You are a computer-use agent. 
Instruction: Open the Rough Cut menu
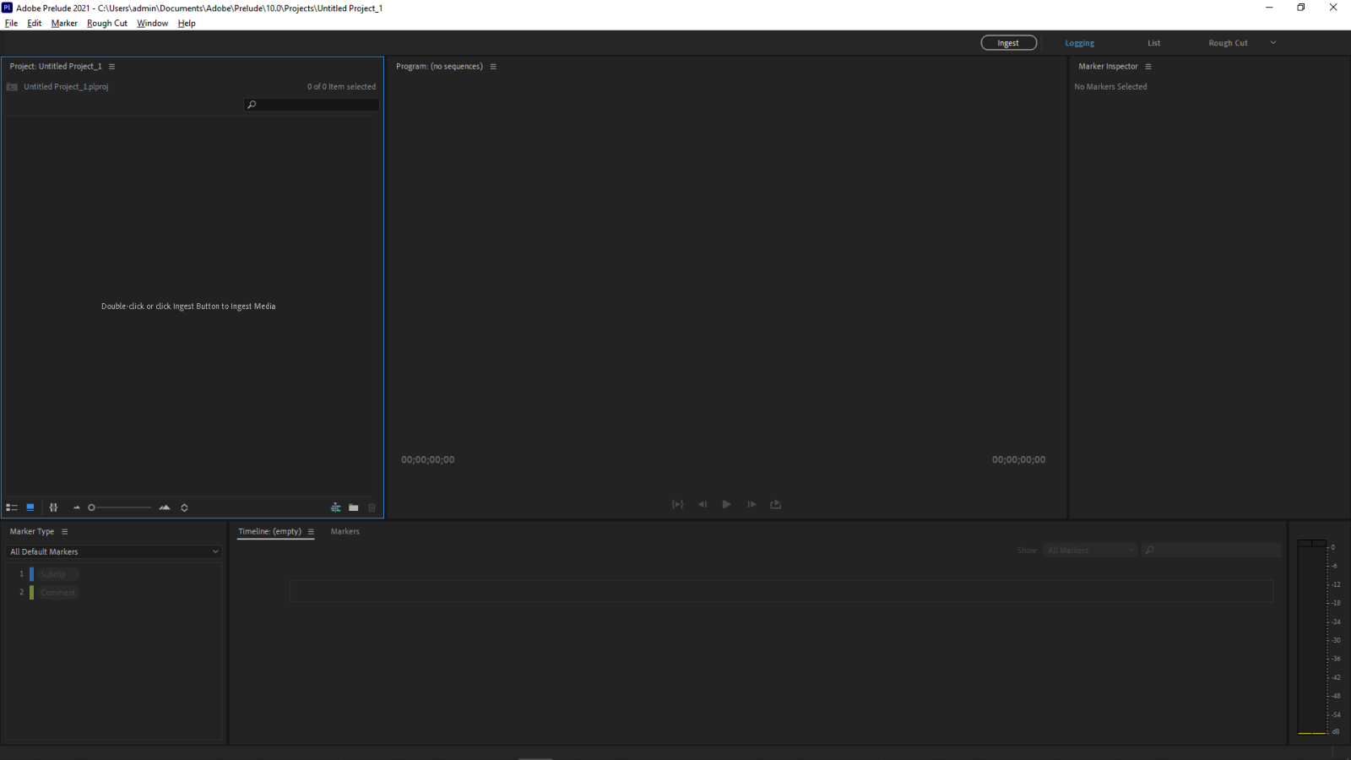tap(107, 24)
